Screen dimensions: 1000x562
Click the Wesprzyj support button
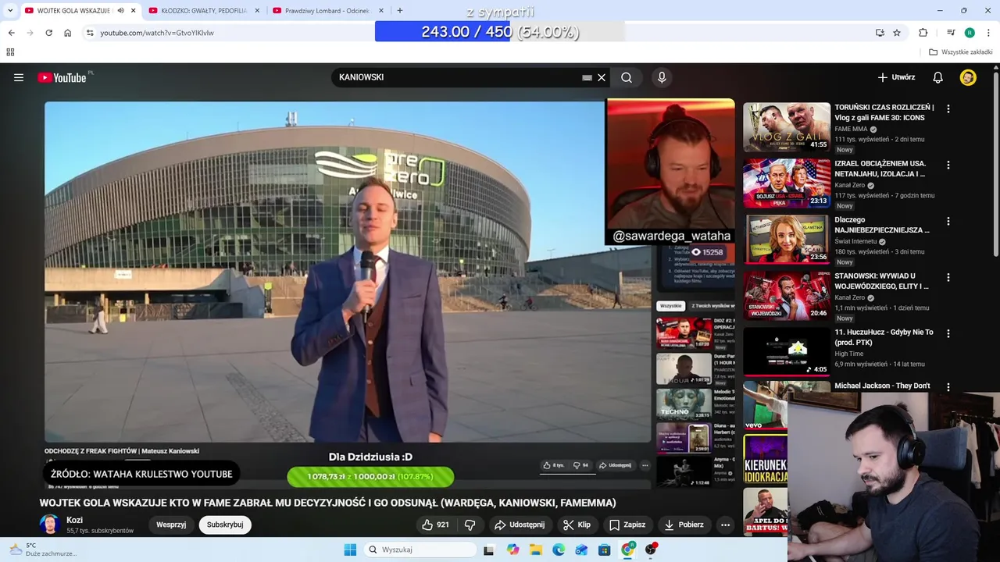tap(171, 525)
